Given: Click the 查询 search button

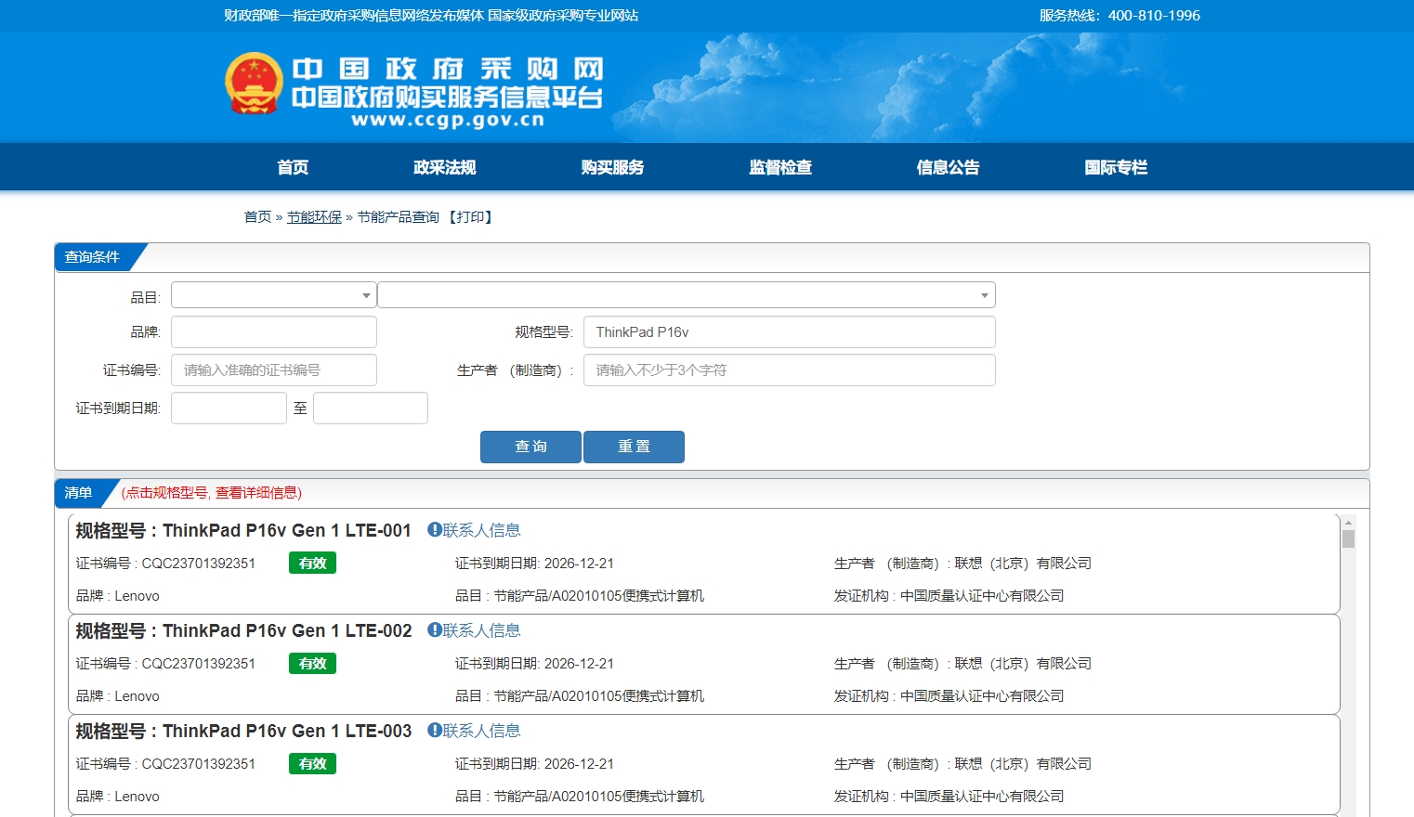Looking at the screenshot, I should [x=530, y=447].
